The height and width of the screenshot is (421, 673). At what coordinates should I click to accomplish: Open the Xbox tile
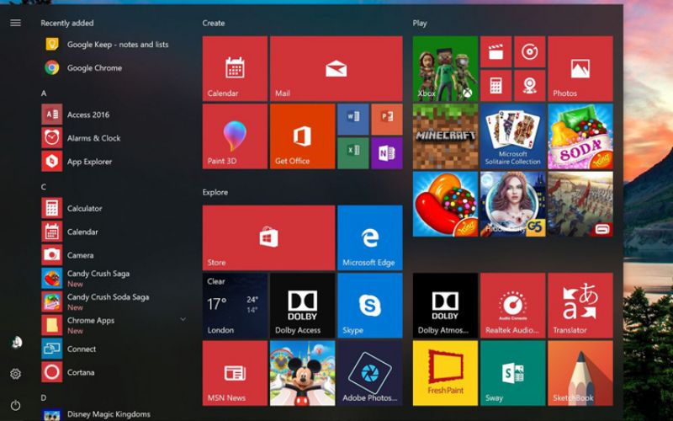click(x=445, y=69)
